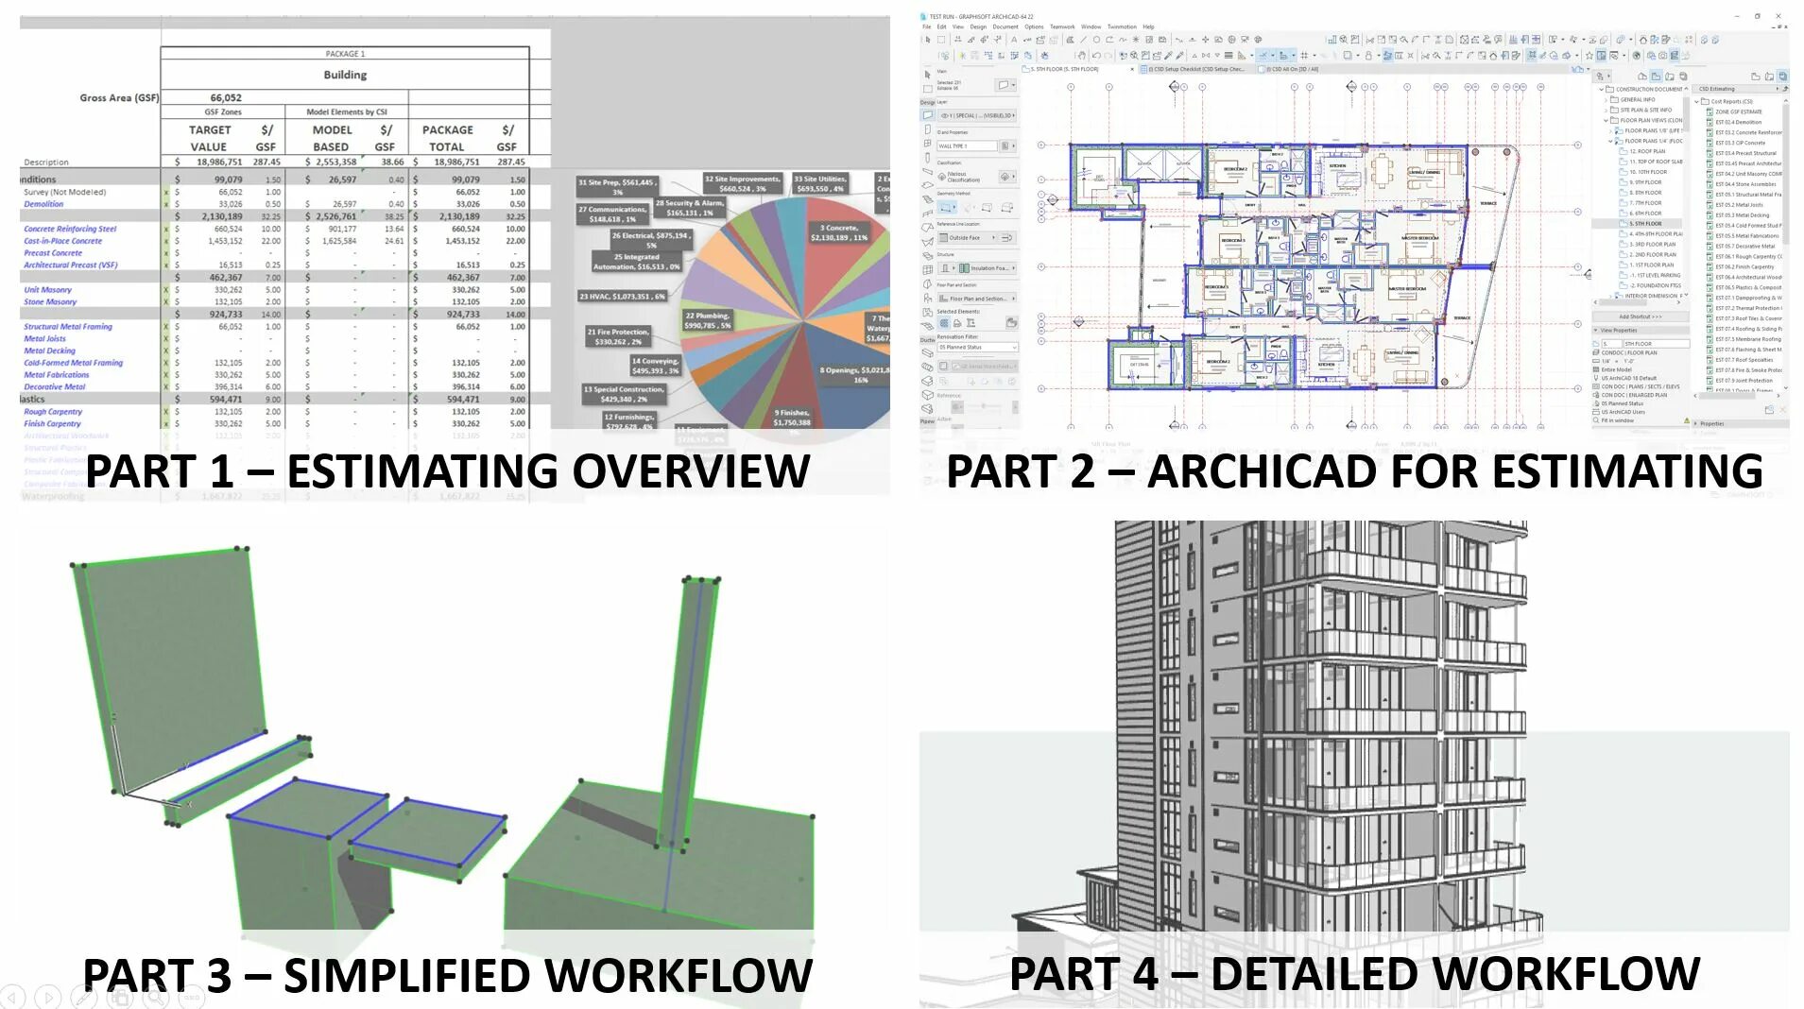Open slideshow pen tools icon
The height and width of the screenshot is (1009, 1804).
[x=83, y=996]
